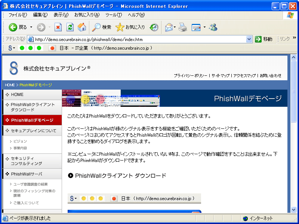The width and height of the screenshot is (299, 224).
Task: Open プライバシーポリシー link
Action: (191, 76)
